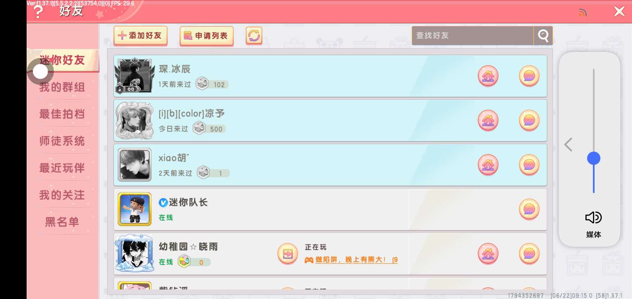Open chat bubble for xiao胡
Image resolution: width=632 pixels, height=299 pixels.
coord(529,165)
